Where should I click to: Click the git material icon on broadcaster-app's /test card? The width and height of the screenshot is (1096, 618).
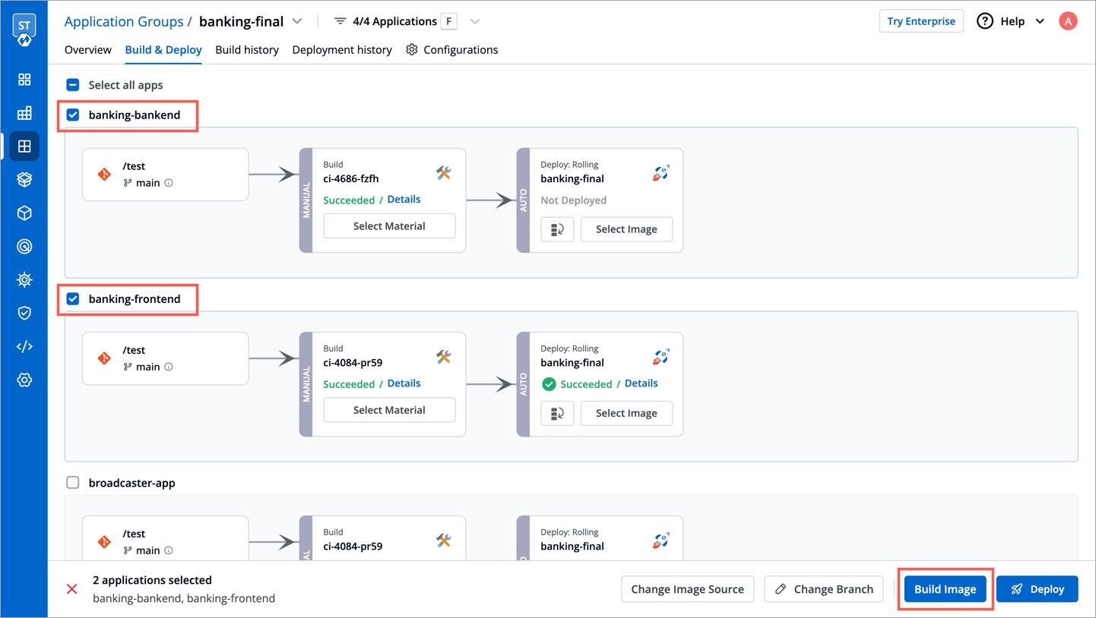point(104,541)
